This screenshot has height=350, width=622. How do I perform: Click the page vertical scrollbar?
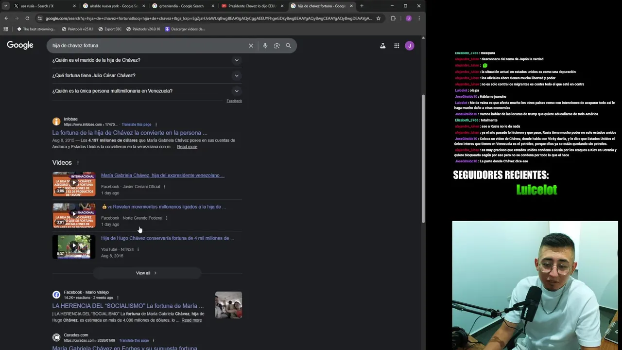coord(423,158)
